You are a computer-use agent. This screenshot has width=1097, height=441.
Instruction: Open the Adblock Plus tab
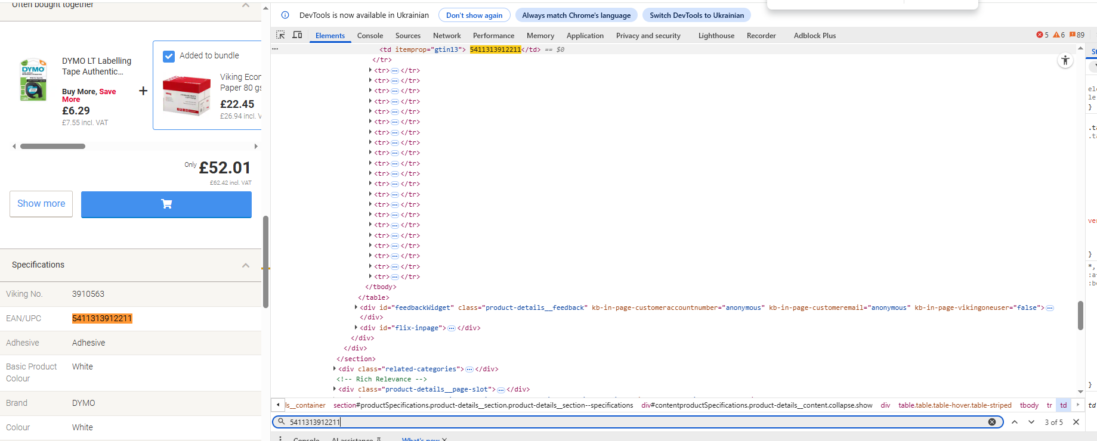pos(815,36)
